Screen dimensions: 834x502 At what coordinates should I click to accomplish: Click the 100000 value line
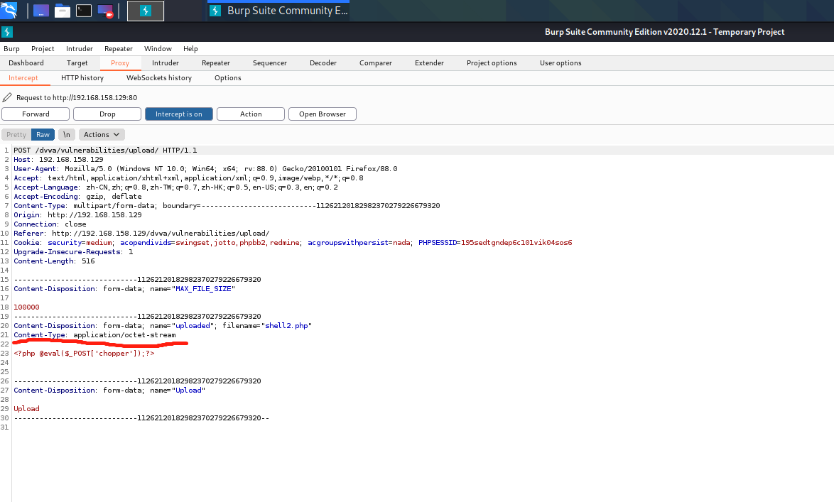(x=26, y=307)
